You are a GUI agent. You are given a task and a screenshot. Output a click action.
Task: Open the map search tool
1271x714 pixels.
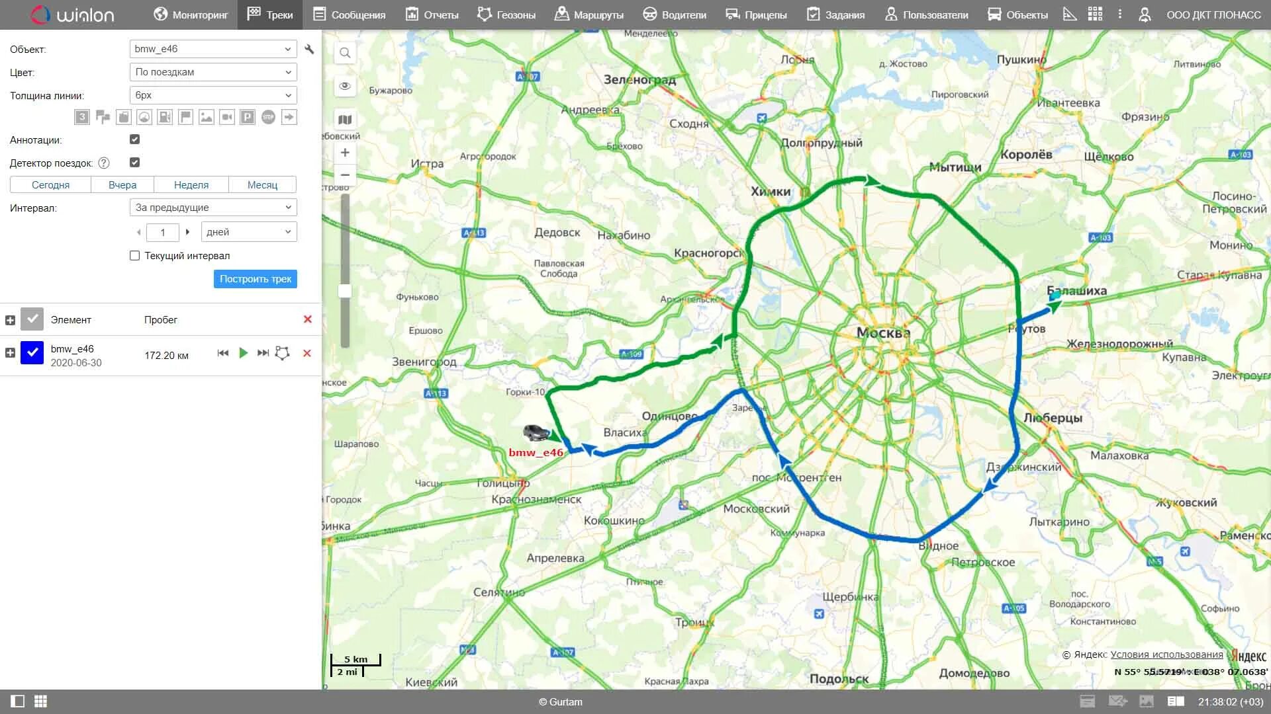point(345,53)
